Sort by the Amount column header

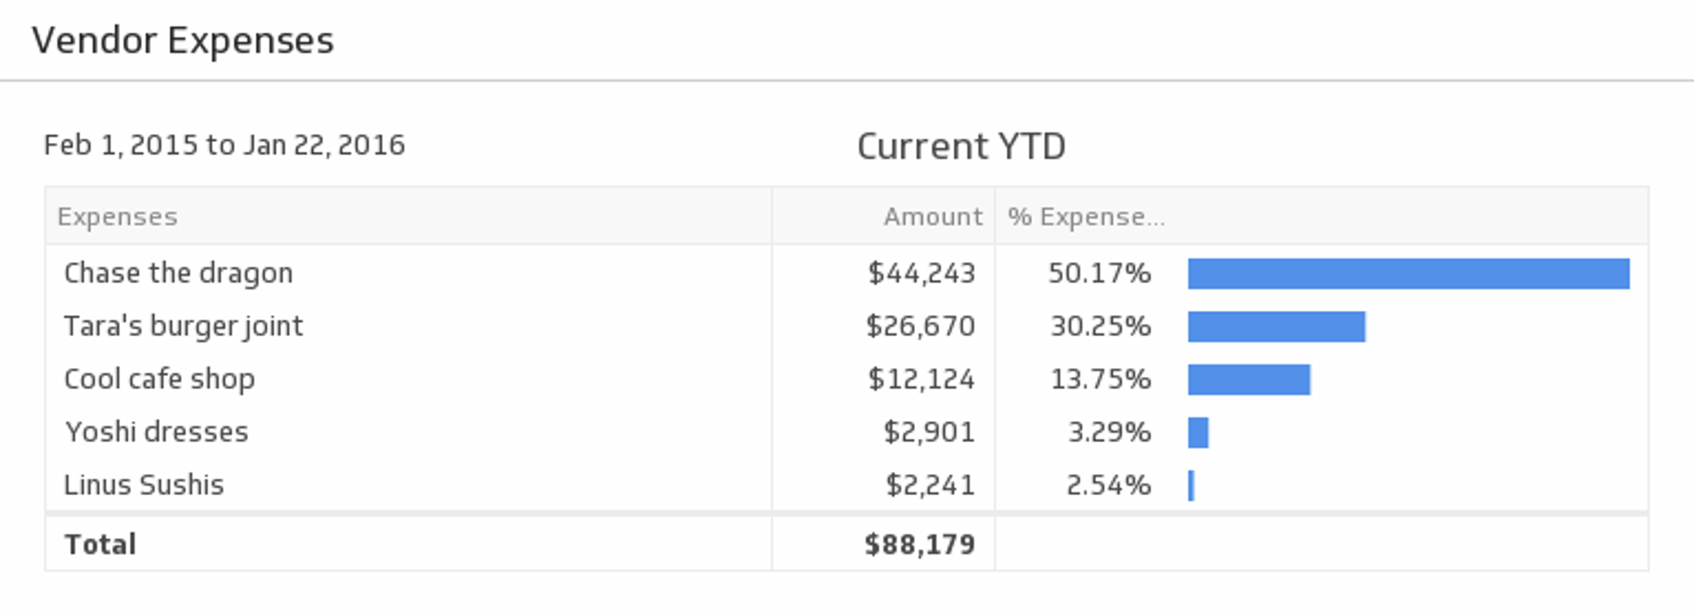click(x=933, y=217)
